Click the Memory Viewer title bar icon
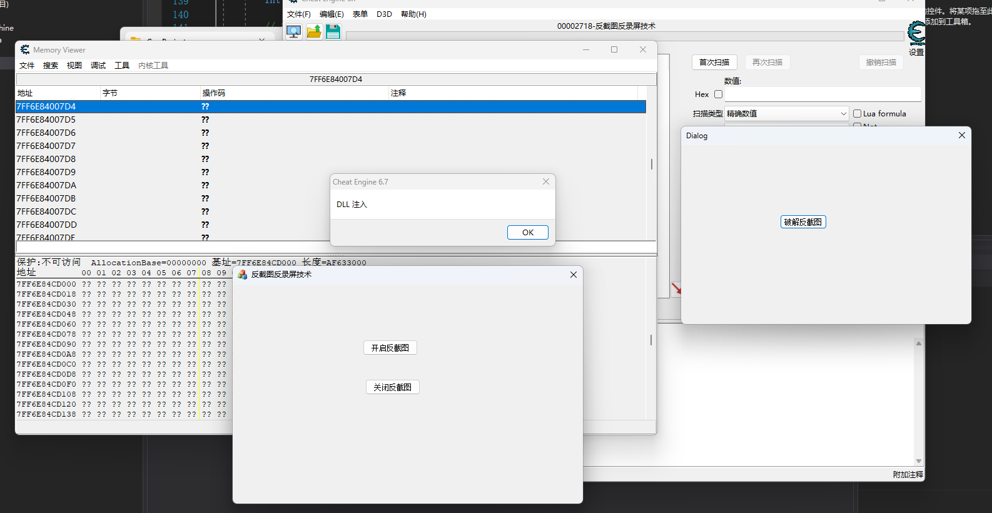The image size is (992, 513). (25, 49)
